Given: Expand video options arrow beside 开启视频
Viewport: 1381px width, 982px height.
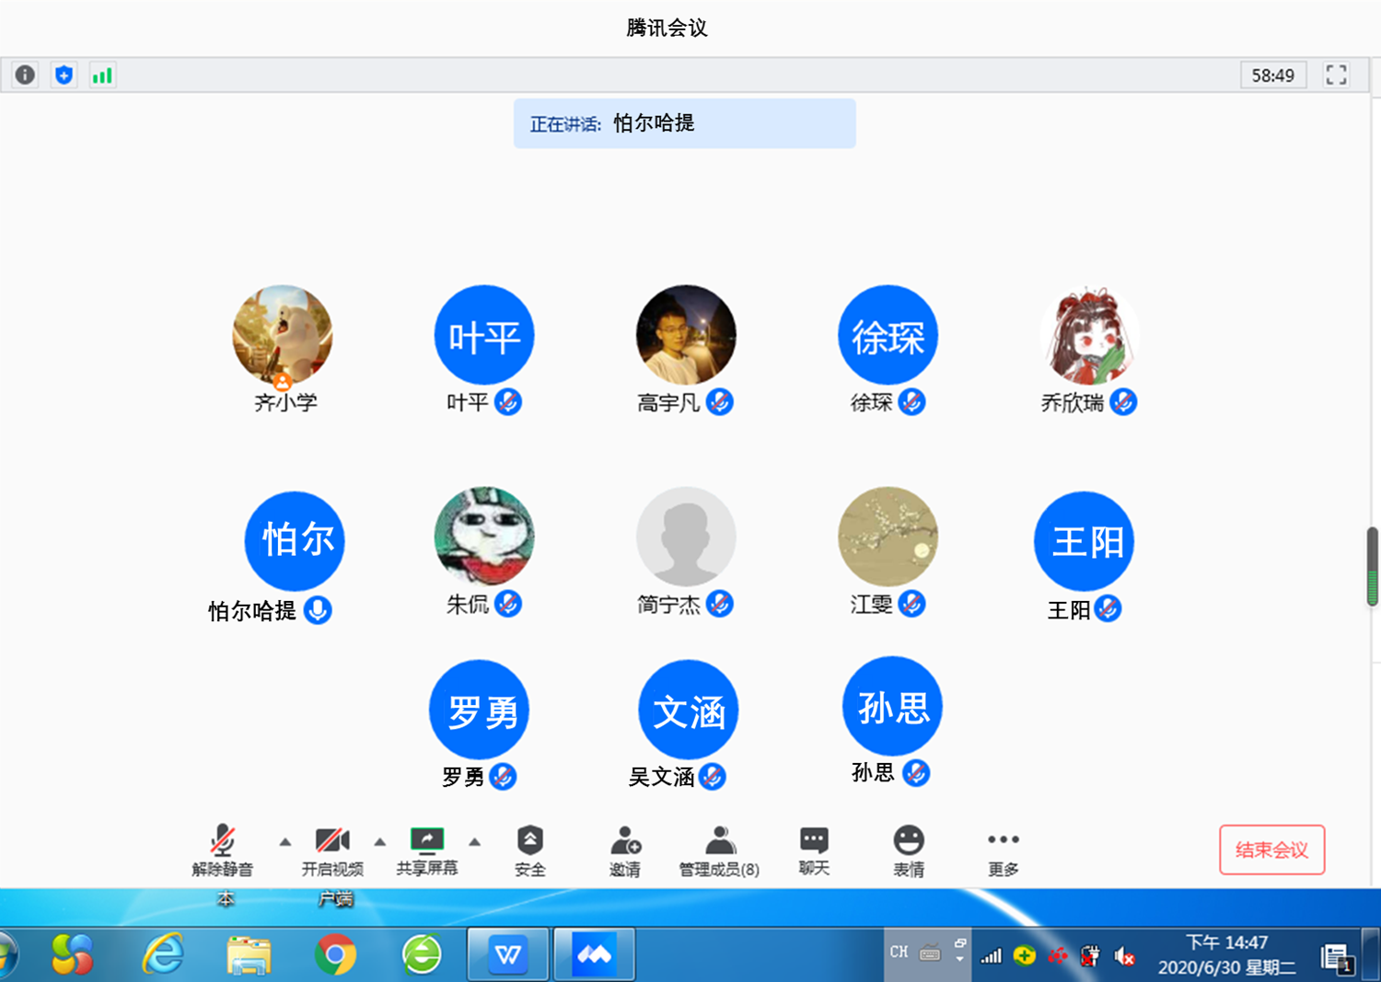Looking at the screenshot, I should (380, 841).
